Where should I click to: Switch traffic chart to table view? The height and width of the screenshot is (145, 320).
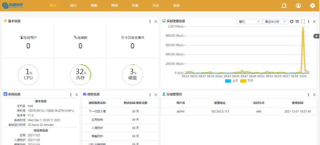pyautogui.click(x=297, y=22)
